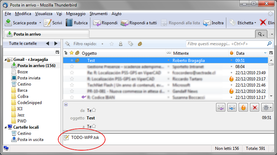Click Scarica posta to download mail

click(x=21, y=23)
